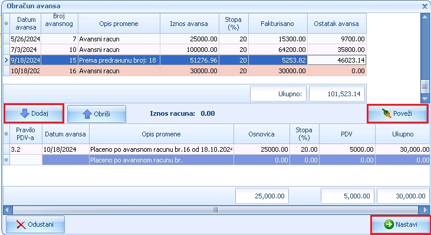Click the asterisk selector in upper grid header
431x235 pixels.
(x=6, y=24)
